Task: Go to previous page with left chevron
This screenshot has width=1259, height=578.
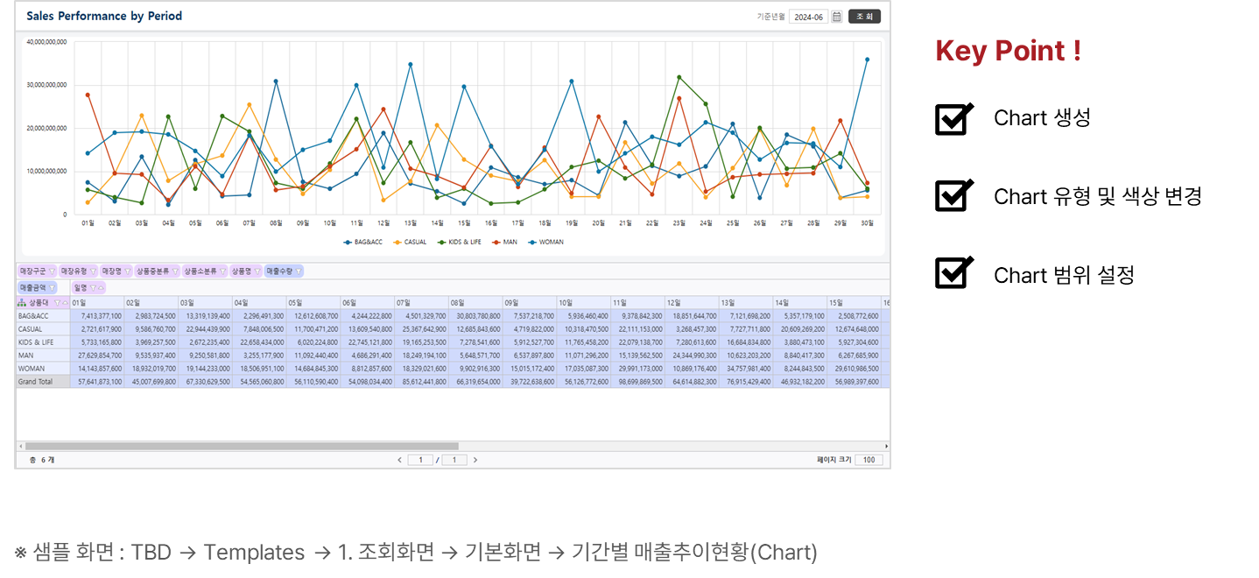Action: pyautogui.click(x=399, y=460)
